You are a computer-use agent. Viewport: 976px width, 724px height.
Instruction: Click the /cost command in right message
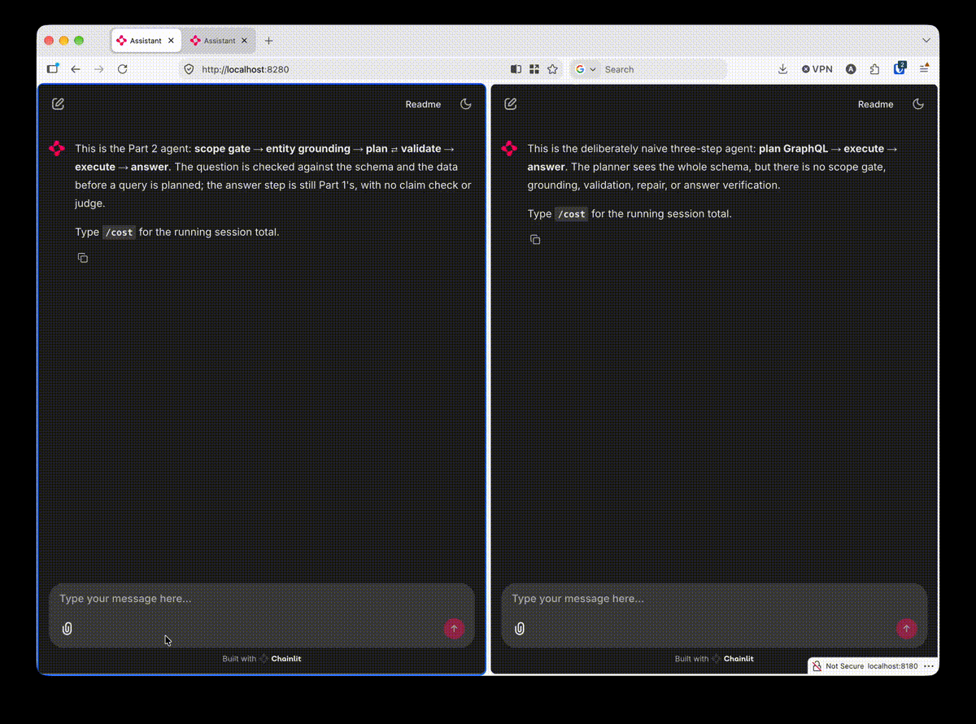click(x=571, y=214)
